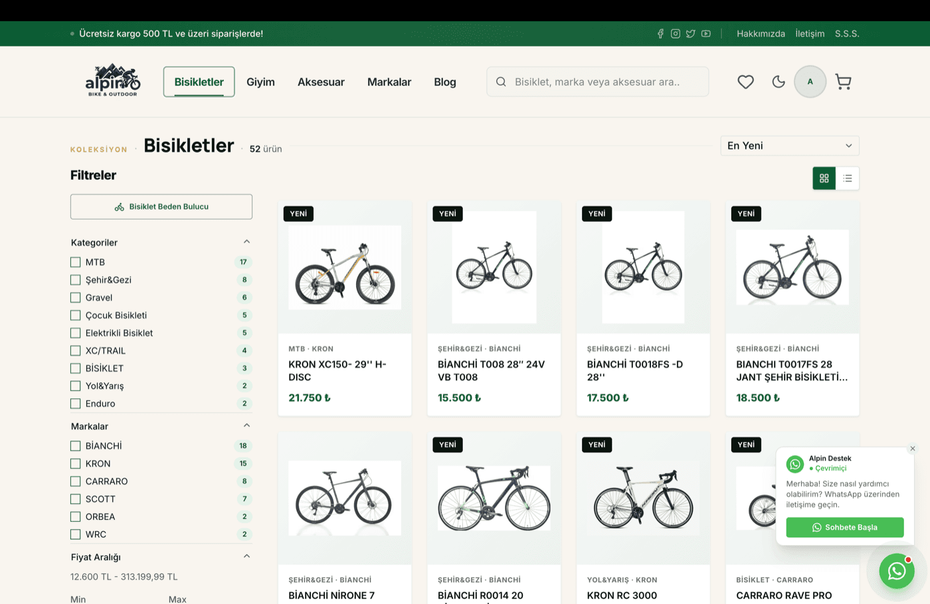Collapse the Markalar filter section

(x=246, y=425)
